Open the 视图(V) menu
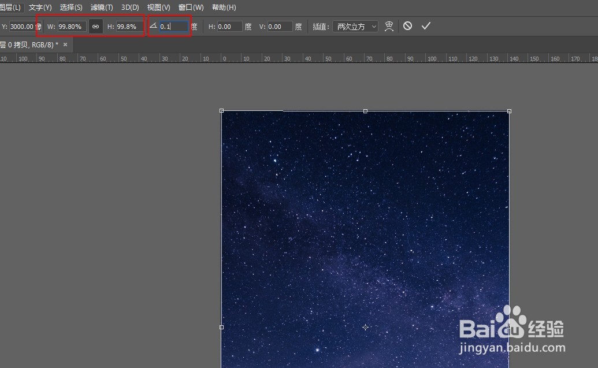The width and height of the screenshot is (598, 368). pyautogui.click(x=159, y=8)
